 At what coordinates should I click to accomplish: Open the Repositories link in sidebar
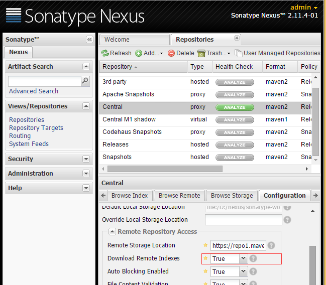point(27,119)
